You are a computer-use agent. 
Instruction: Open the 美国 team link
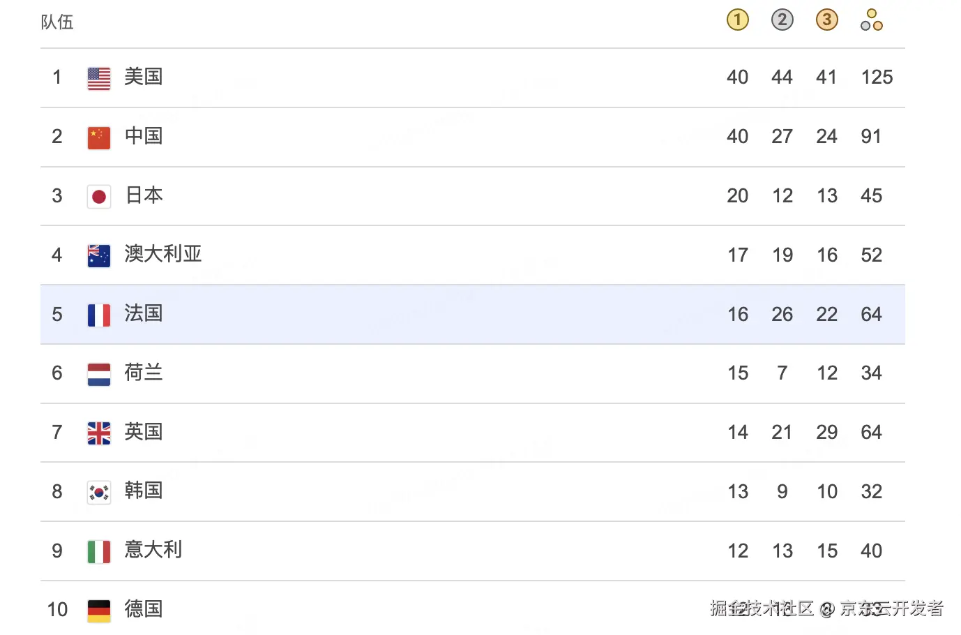(144, 77)
